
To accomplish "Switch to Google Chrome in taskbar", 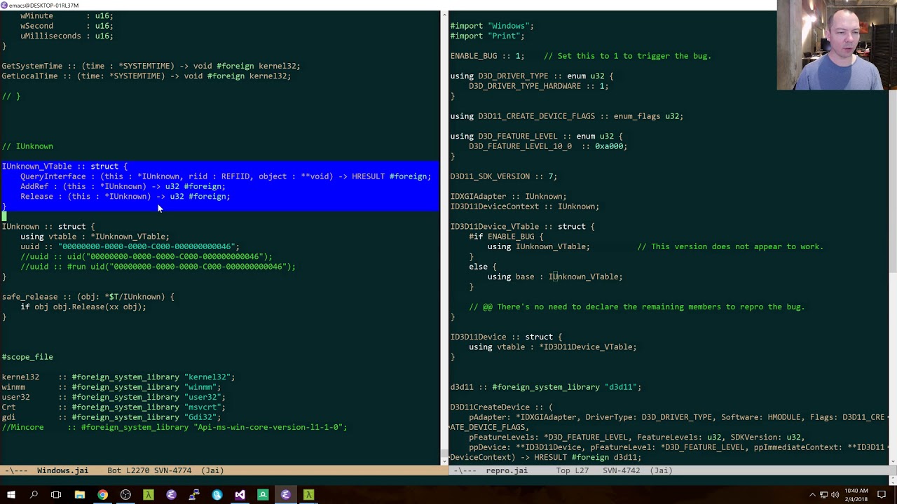I will pos(103,495).
